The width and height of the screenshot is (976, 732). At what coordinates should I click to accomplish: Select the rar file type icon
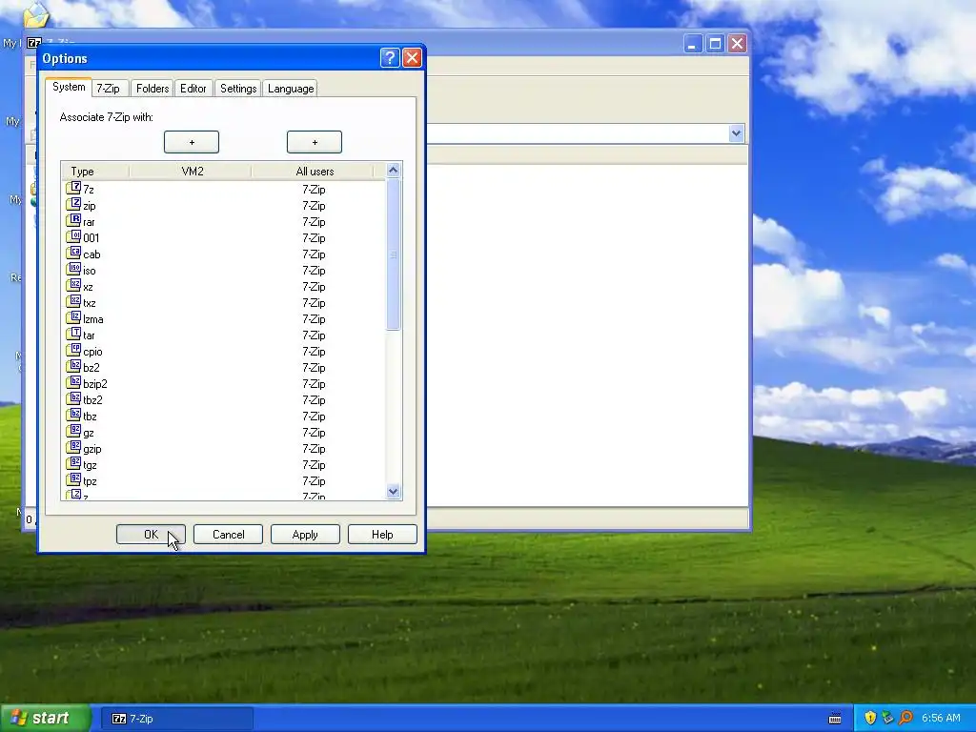tap(73, 220)
